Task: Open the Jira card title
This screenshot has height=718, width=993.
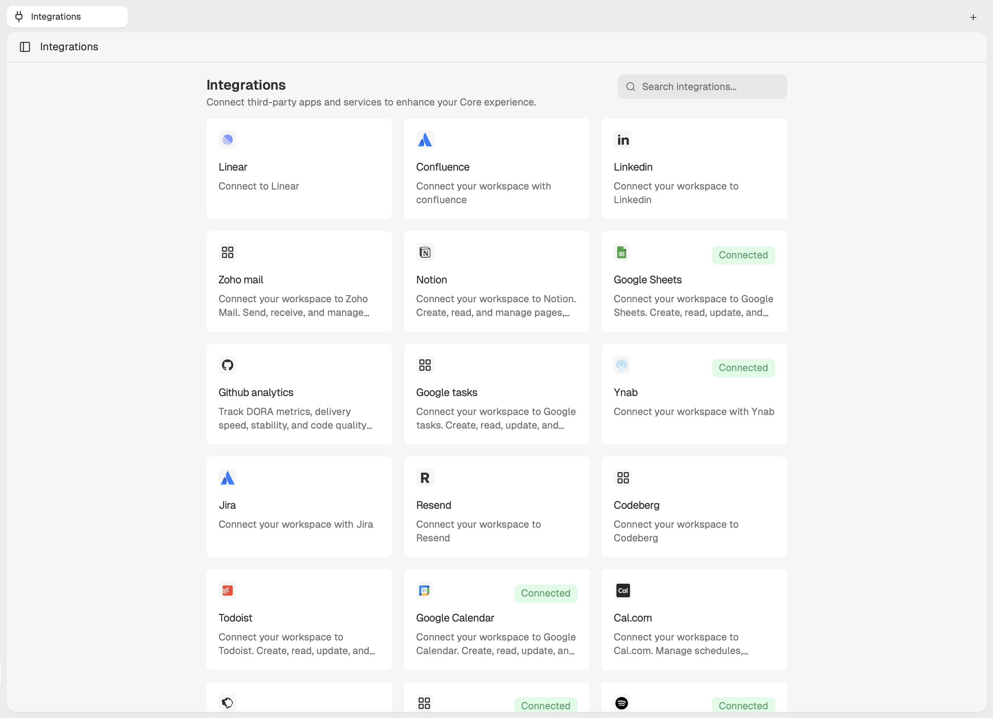Action: click(227, 505)
